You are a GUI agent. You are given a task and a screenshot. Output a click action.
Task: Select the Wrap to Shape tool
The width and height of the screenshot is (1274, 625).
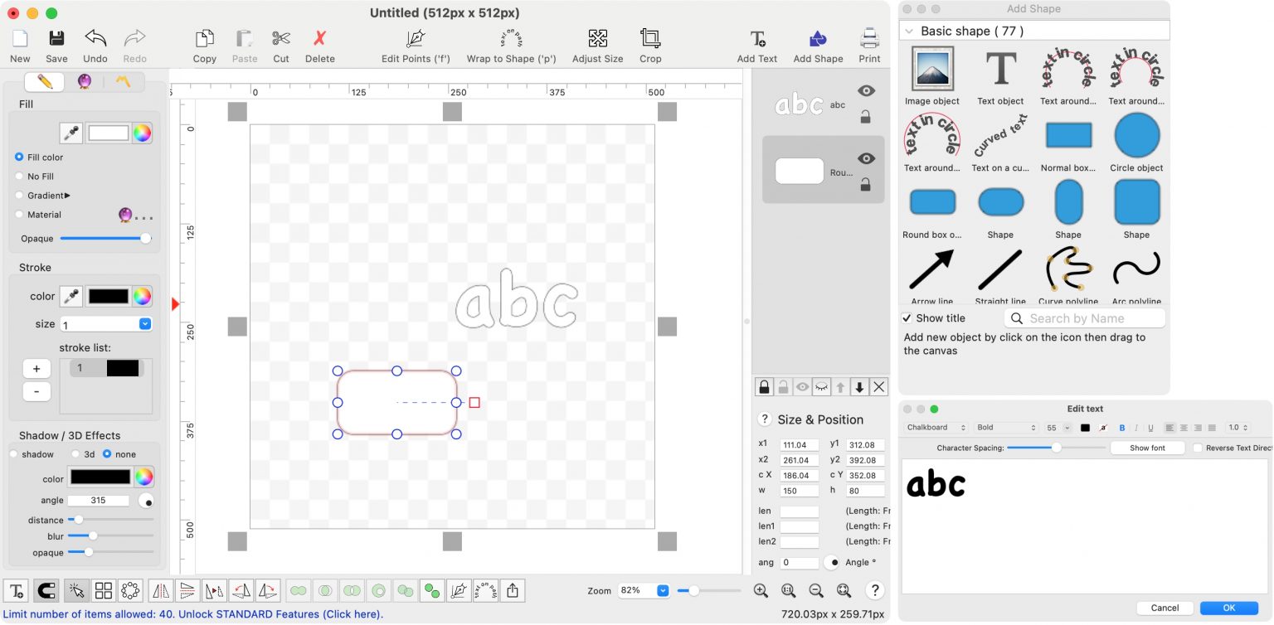[x=511, y=39]
